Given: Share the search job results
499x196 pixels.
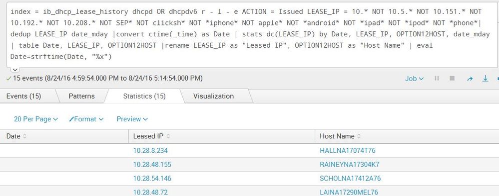Looking at the screenshot, I should (470, 79).
